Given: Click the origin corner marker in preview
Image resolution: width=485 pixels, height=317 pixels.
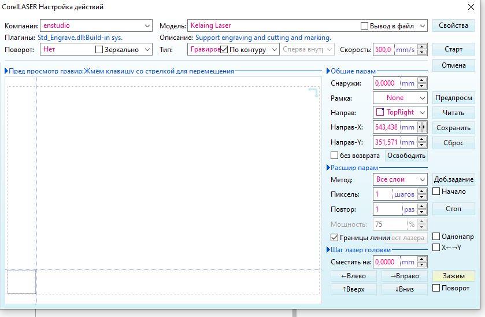Looking at the screenshot, I should point(313,92).
